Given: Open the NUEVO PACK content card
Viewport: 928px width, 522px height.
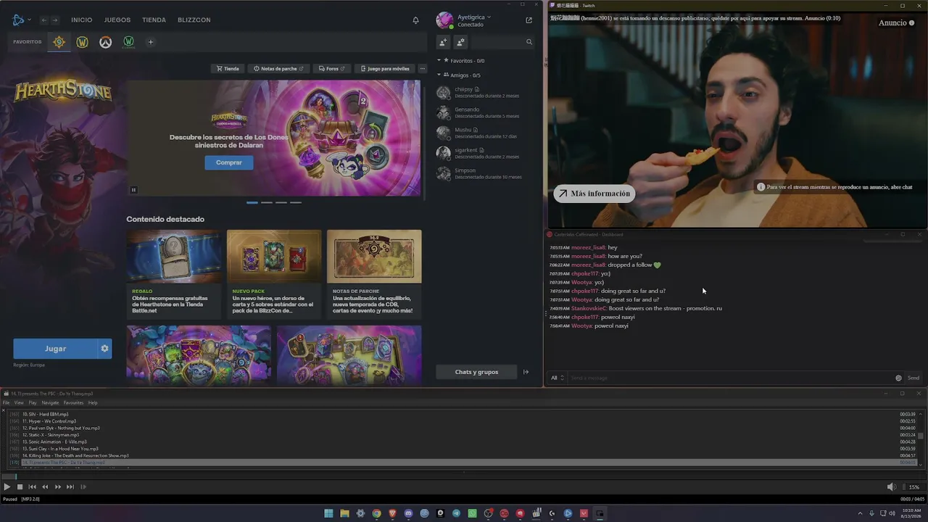Looking at the screenshot, I should (274, 274).
